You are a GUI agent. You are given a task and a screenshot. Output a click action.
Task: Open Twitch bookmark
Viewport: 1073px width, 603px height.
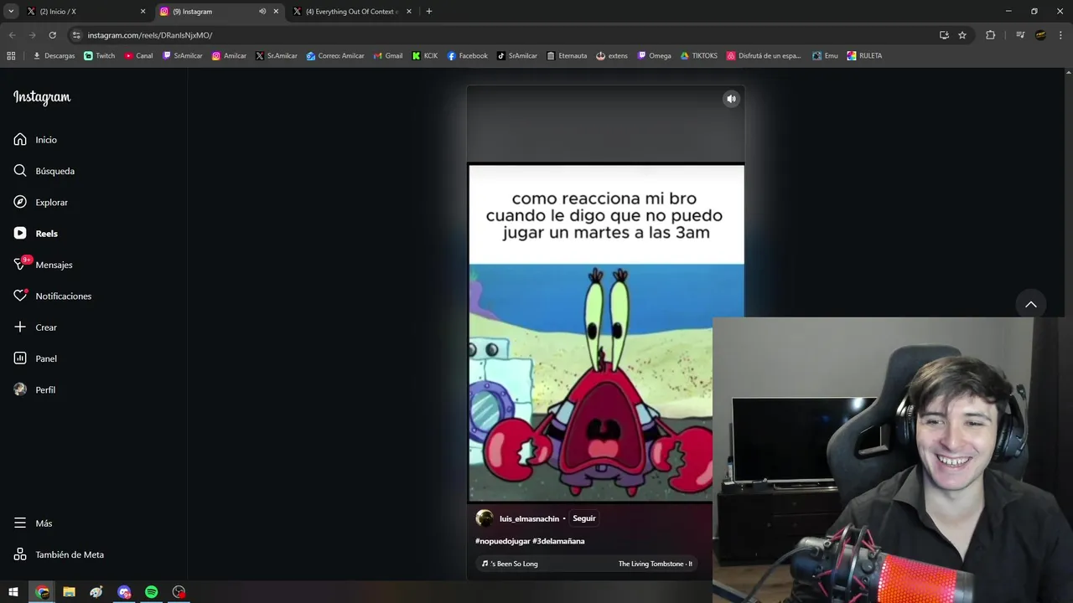(100, 56)
